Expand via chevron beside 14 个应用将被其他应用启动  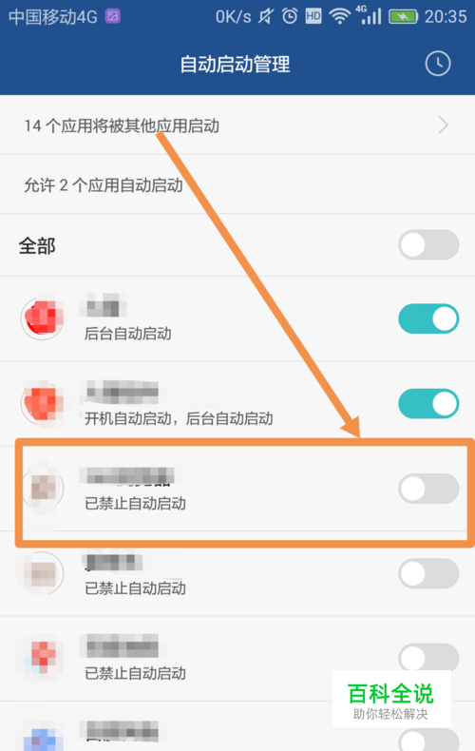point(443,125)
